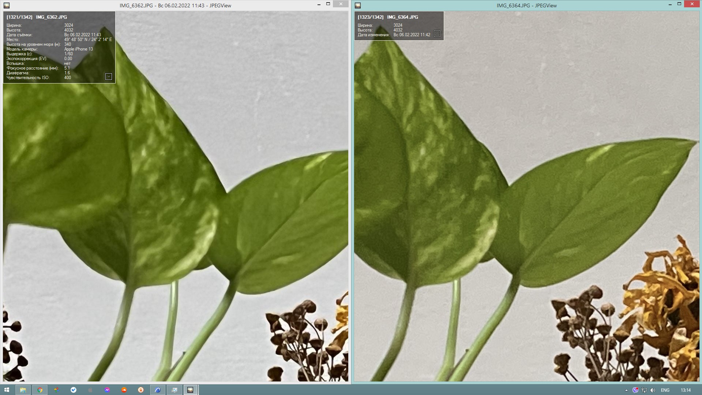Click the GPS coordinates value

[88, 40]
